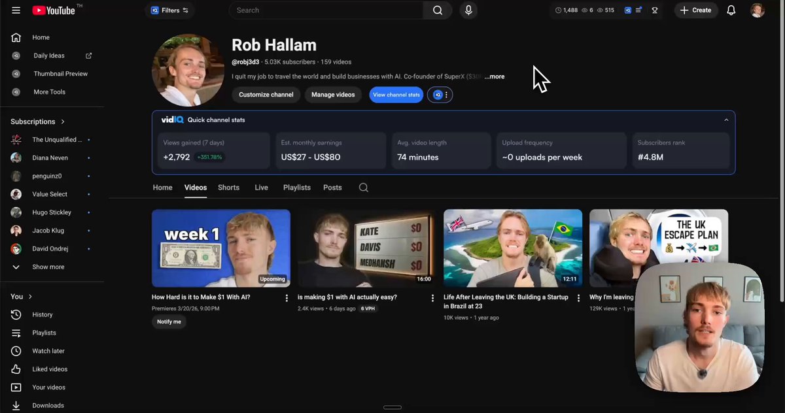Open options menu for How Hard video

coord(287,298)
